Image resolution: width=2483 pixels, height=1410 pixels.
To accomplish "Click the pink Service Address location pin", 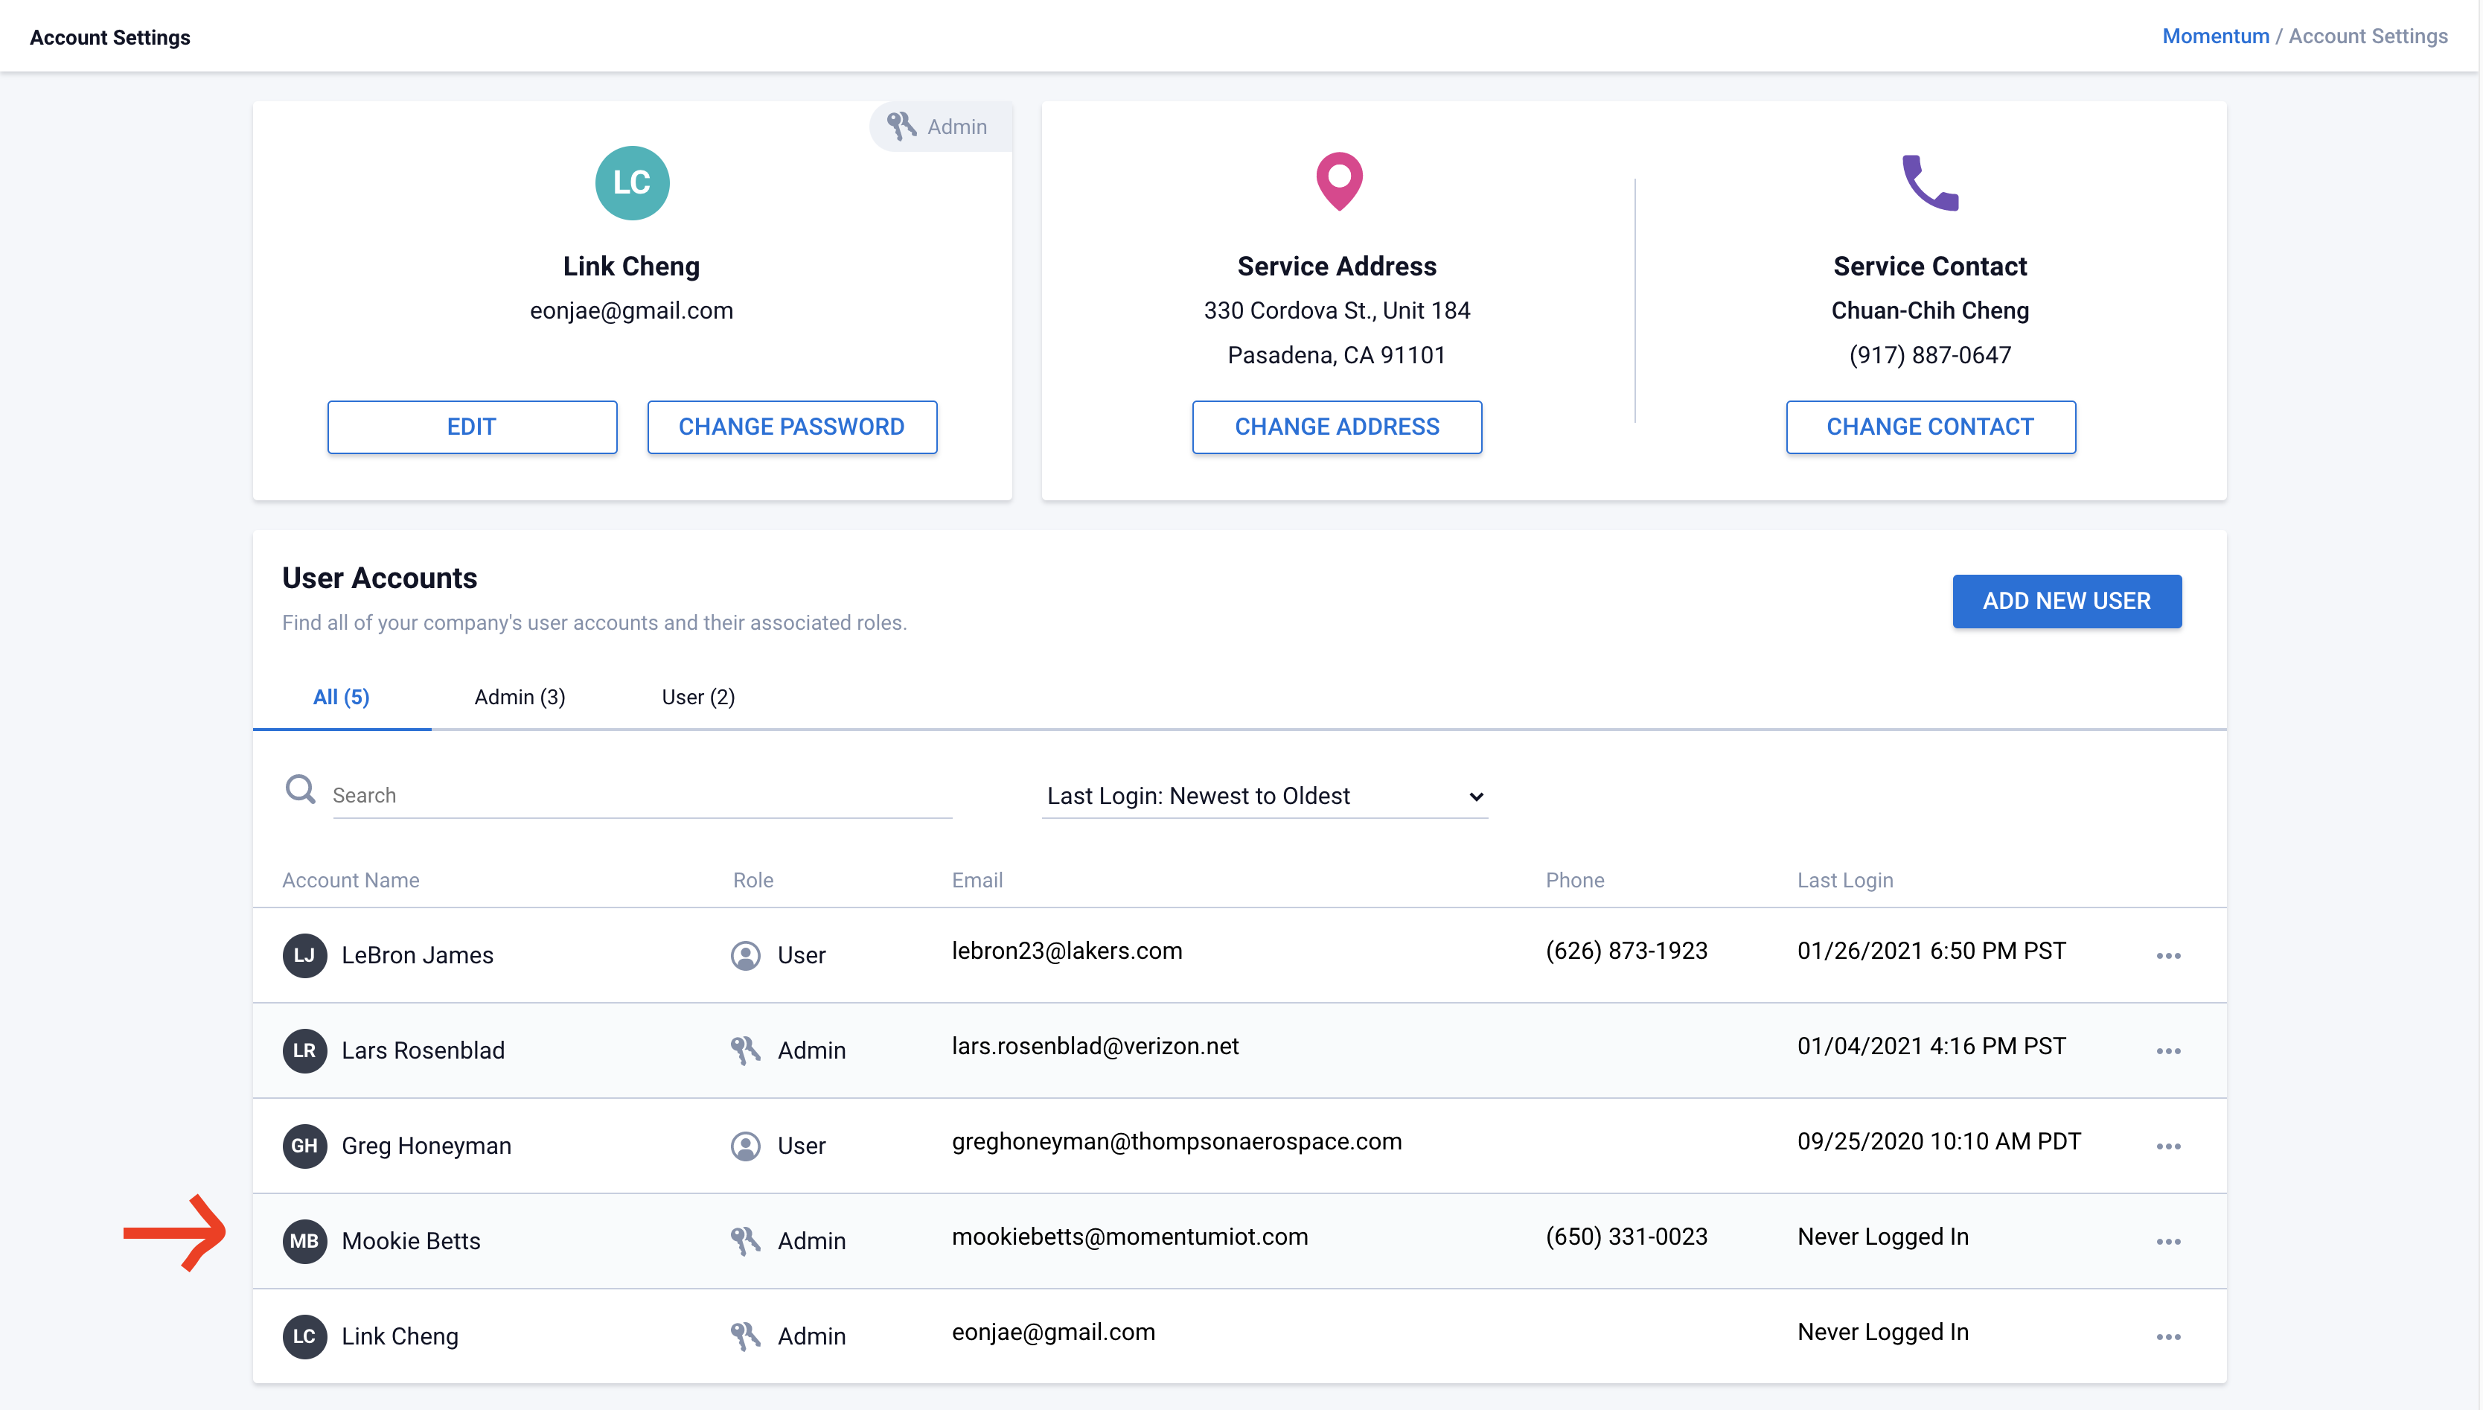I will coord(1339,181).
